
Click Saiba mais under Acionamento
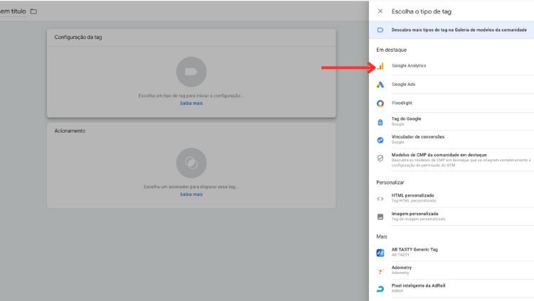pos(191,195)
